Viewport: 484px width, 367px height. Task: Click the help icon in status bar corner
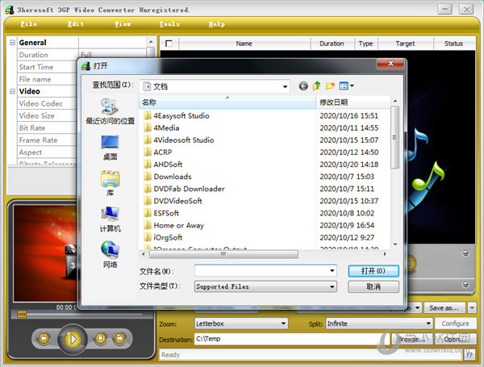pyautogui.click(x=469, y=355)
